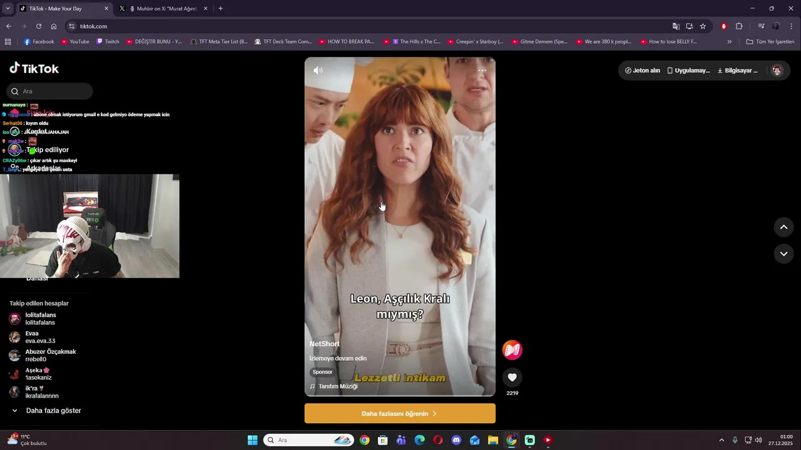Image resolution: width=801 pixels, height=450 pixels.
Task: Open the Chrome three-dot menu
Action: 792,26
